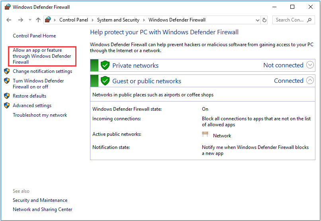Expand chevron after System and Security breadcrumb
Image resolution: width=321 pixels, height=221 pixels.
tap(144, 20)
